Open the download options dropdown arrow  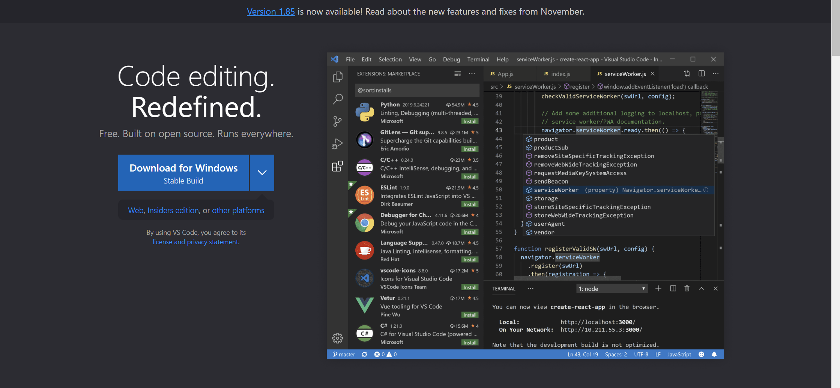[x=262, y=173]
